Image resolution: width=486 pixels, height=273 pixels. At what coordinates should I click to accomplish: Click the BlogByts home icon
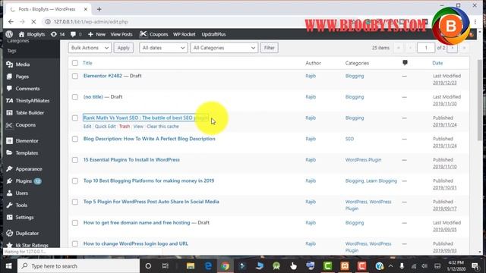tap(21, 34)
